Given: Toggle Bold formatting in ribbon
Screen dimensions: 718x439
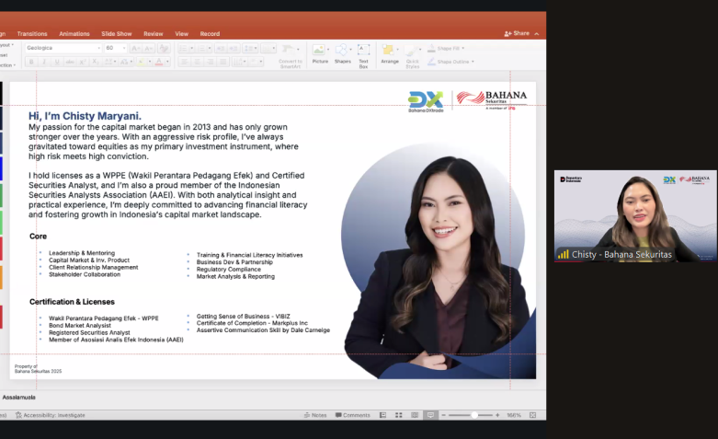Looking at the screenshot, I should (31, 62).
